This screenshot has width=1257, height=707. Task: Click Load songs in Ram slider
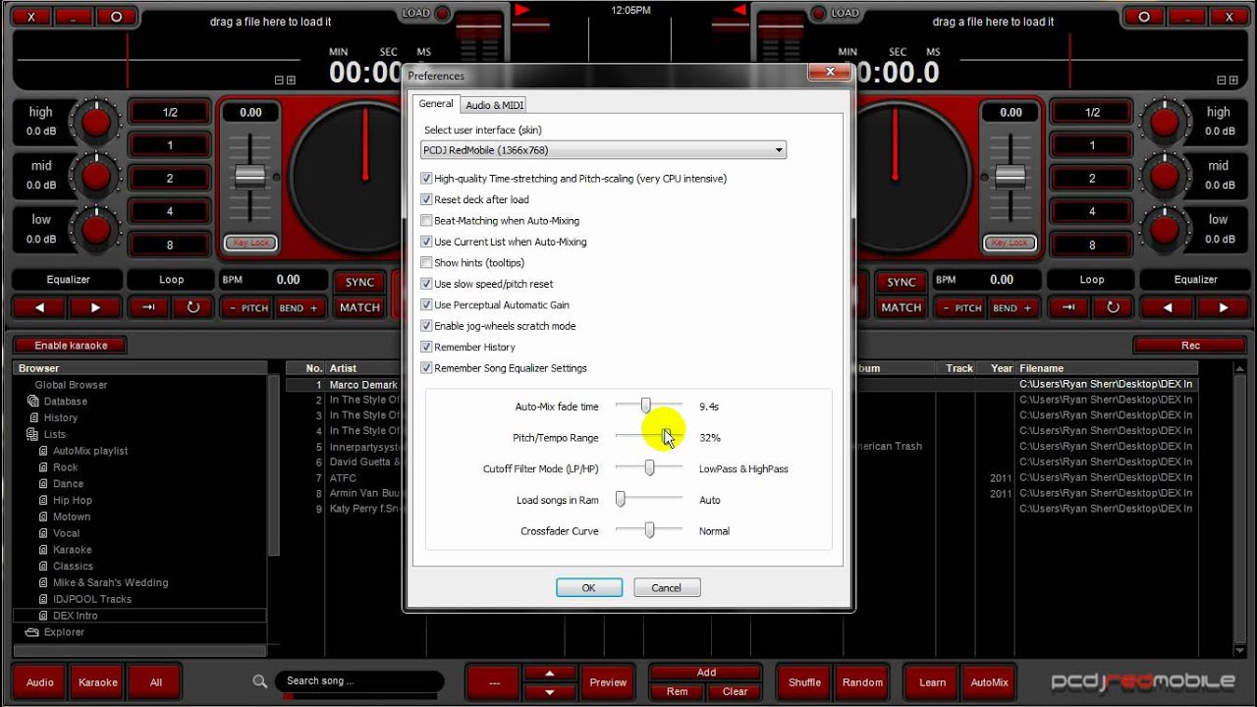point(621,500)
